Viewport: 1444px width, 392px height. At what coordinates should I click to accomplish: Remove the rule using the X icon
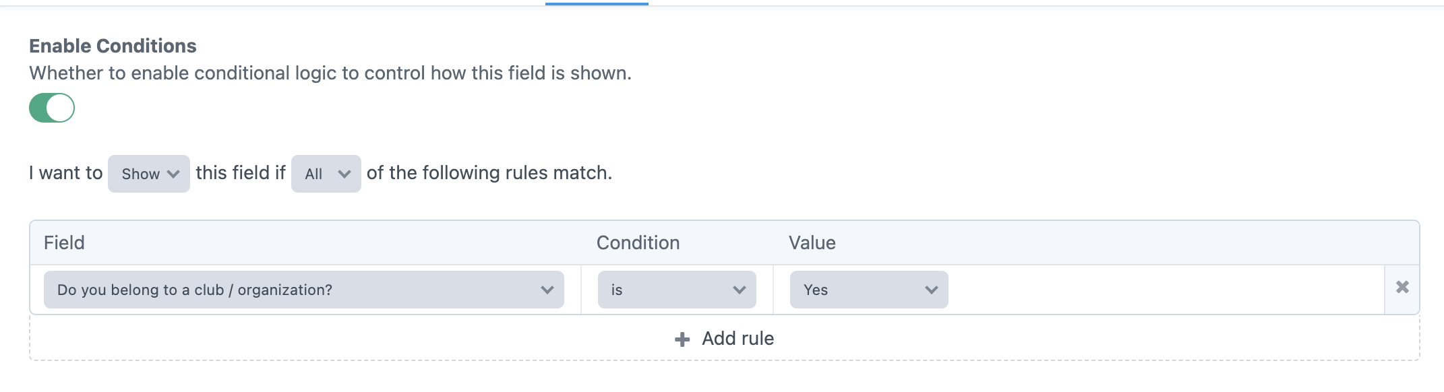click(1403, 287)
